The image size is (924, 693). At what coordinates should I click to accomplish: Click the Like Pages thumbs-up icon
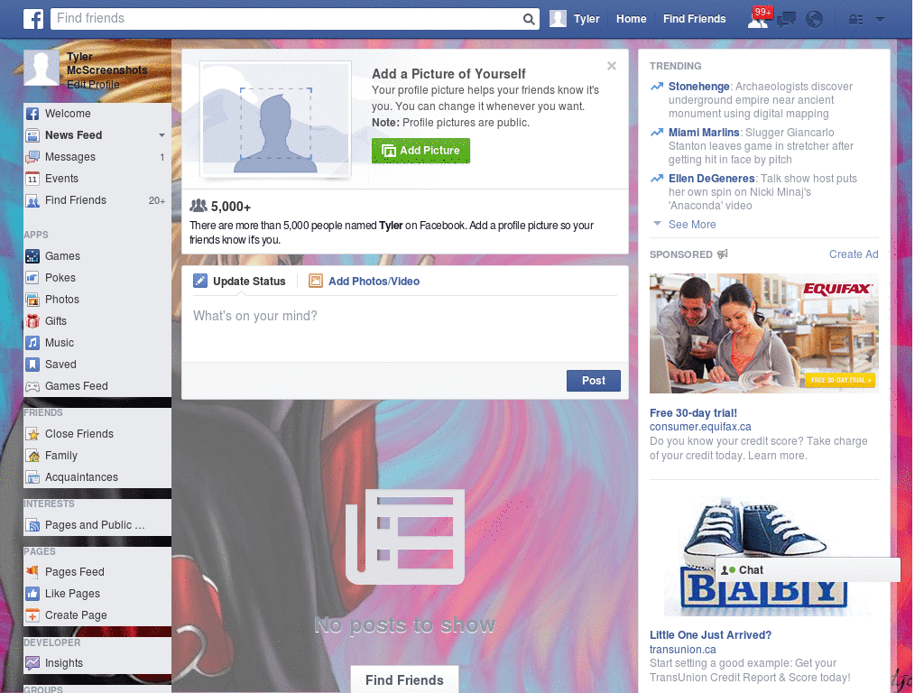coord(32,594)
